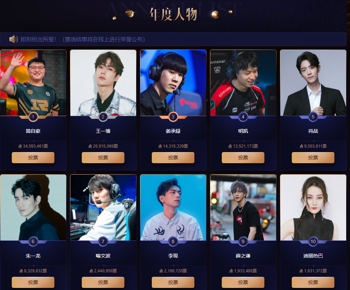The width and height of the screenshot is (350, 290).
Task: Click vote count bar icon for 明凯
Action: 230,146
